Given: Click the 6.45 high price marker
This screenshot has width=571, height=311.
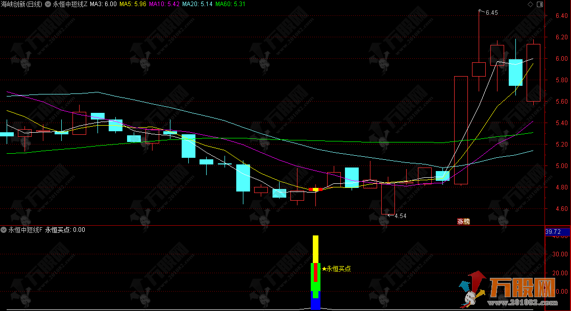Looking at the screenshot, I should coord(491,13).
